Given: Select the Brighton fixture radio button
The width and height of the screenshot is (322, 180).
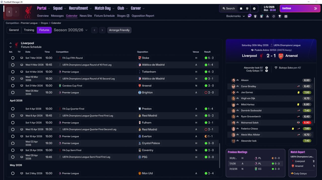Looking at the screenshot, I should 13,93.
